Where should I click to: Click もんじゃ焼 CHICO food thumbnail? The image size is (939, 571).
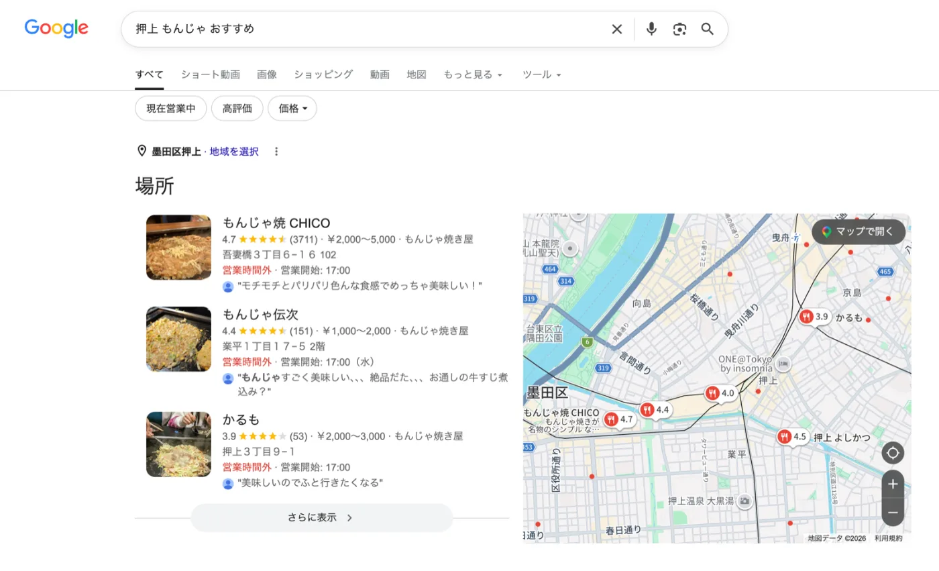pos(178,248)
